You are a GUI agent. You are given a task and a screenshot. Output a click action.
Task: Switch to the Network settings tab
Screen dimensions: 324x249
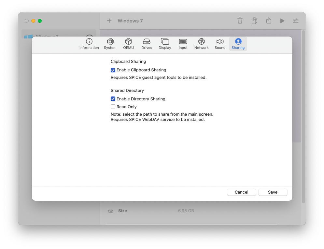201,44
